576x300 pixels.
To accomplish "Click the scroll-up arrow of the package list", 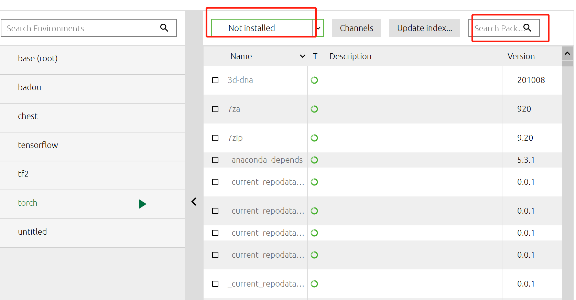I will [x=567, y=53].
